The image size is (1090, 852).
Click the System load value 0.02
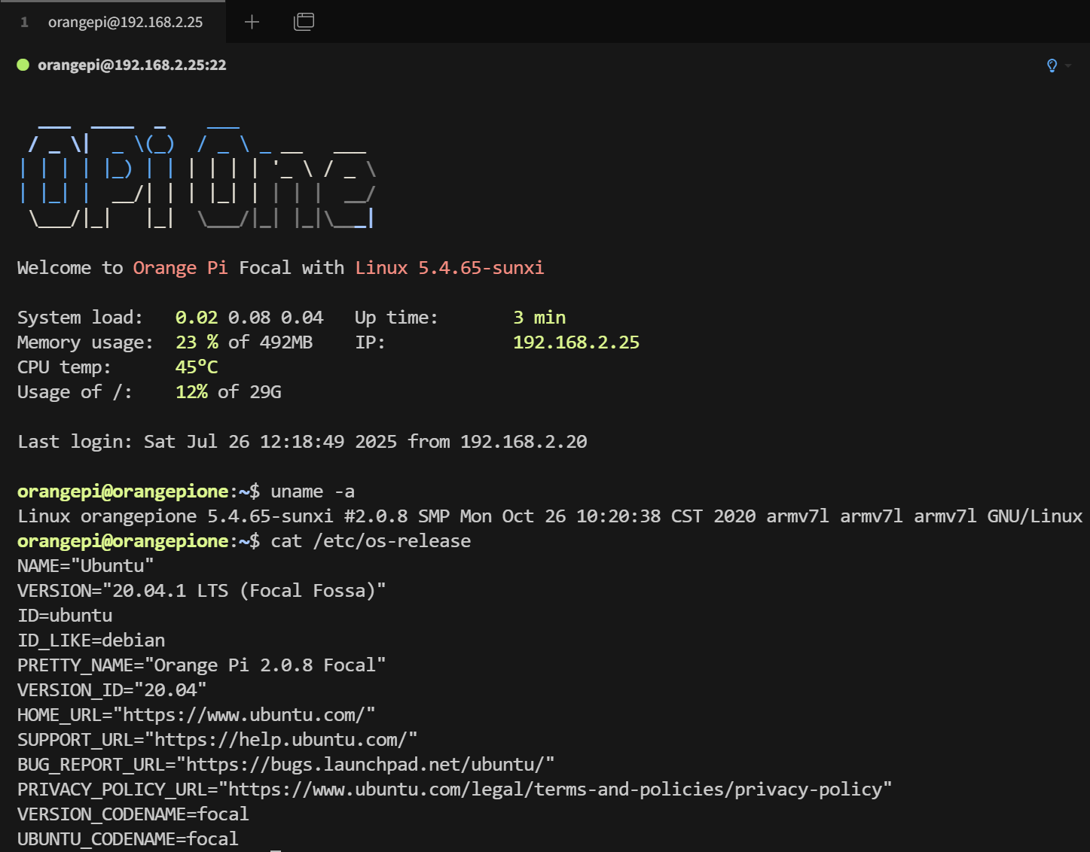(197, 318)
